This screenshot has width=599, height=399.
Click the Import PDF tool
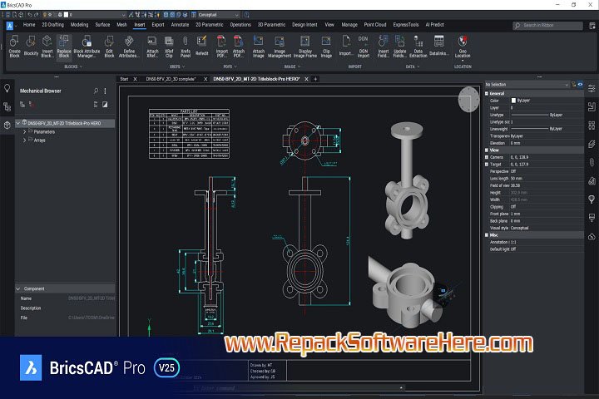[221, 47]
